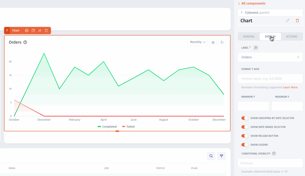Click the Format Y Axis input field
Image resolution: width=305 pixels, height=176 pixels.
(270, 79)
